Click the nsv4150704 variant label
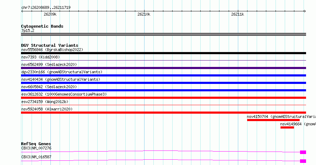 281,116
